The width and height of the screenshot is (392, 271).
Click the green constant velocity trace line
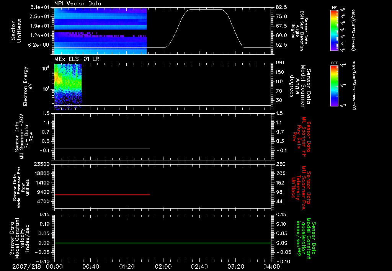tap(163, 243)
